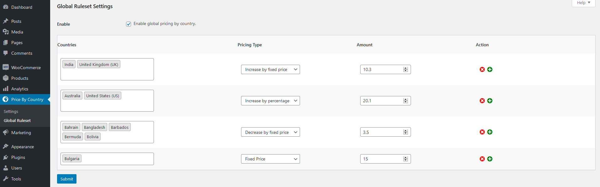Delete the Bahrain/Bangladesh rule row
The width and height of the screenshot is (600, 187).
pyautogui.click(x=482, y=132)
